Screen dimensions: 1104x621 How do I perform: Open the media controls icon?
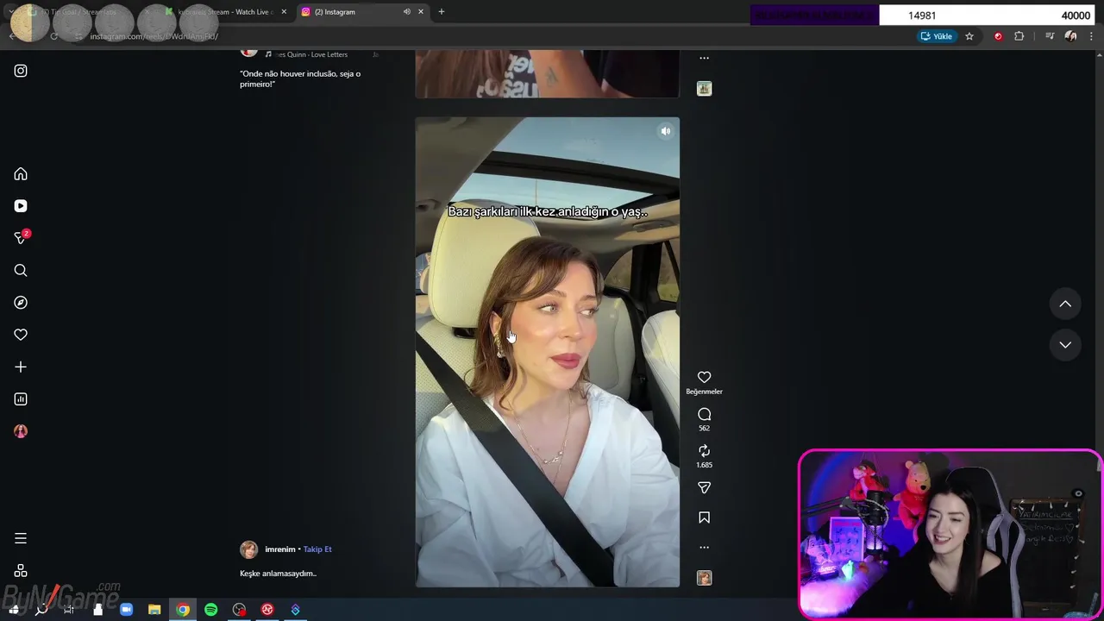[x=1050, y=36]
